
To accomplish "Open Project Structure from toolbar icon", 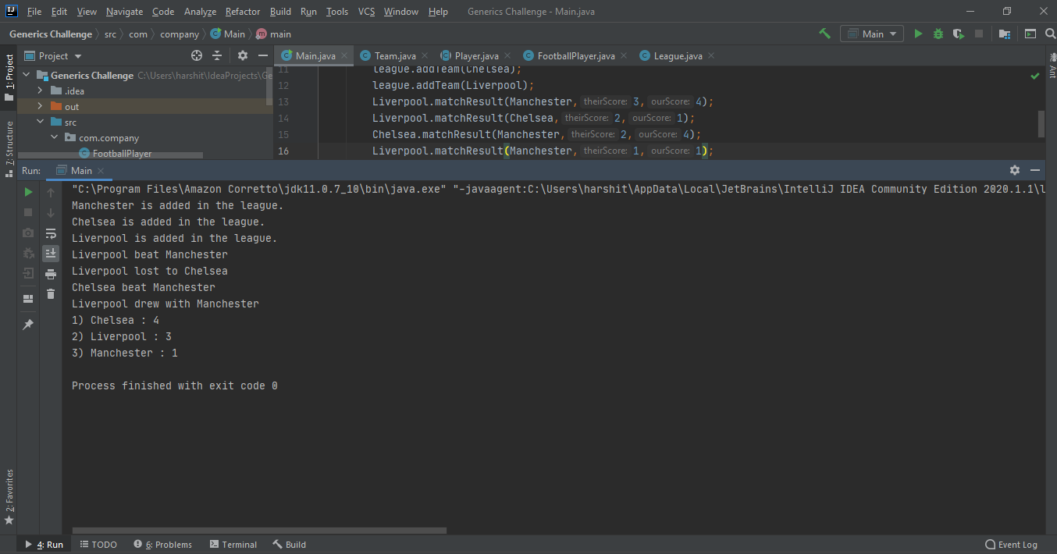I will coord(1005,34).
